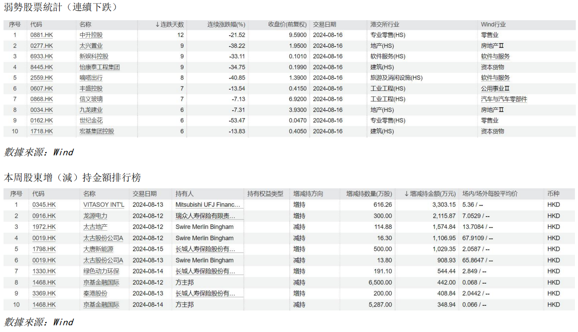The image size is (578, 332).
Task: Open stock code 6933.HK link
Action: tap(42, 56)
